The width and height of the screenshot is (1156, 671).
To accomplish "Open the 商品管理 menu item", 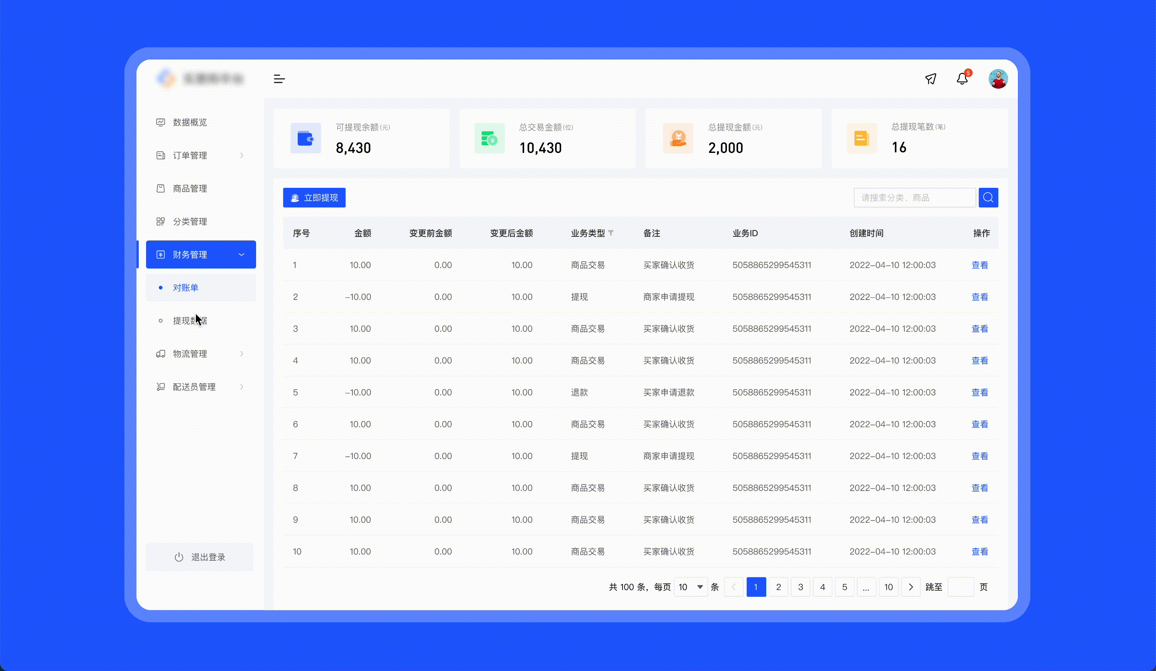I will pyautogui.click(x=201, y=189).
